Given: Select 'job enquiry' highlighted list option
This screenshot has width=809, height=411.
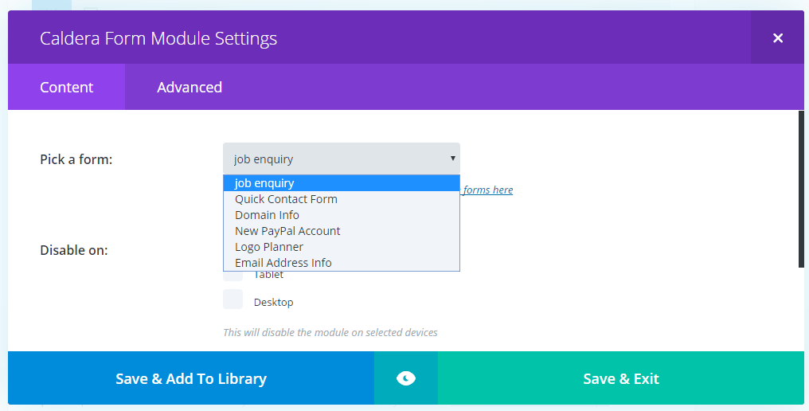Looking at the screenshot, I should point(342,183).
